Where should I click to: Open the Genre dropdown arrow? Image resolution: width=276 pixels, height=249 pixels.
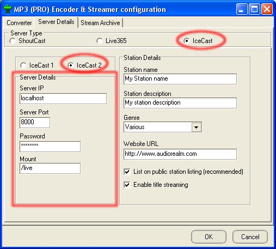(196, 127)
